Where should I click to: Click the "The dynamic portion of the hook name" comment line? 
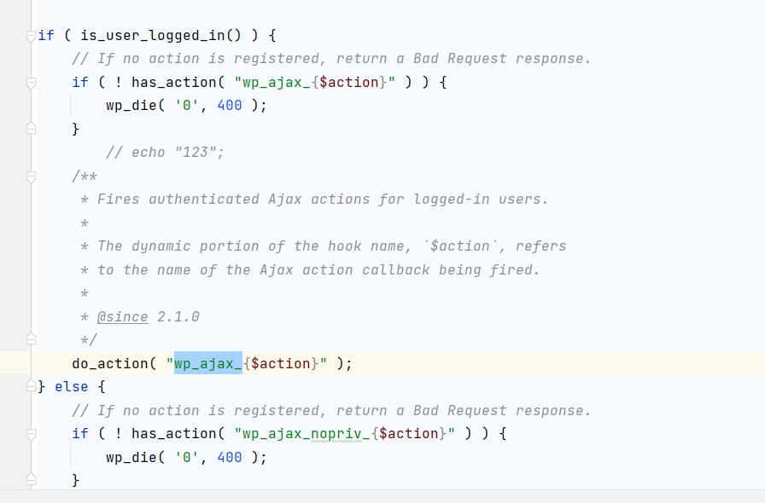click(323, 246)
